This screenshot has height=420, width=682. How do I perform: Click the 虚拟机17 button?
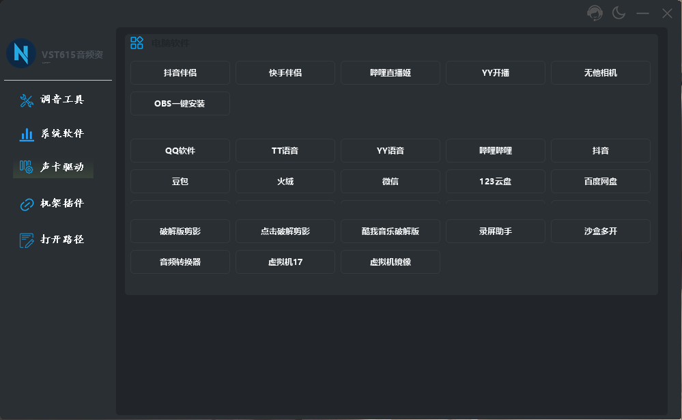pyautogui.click(x=285, y=262)
